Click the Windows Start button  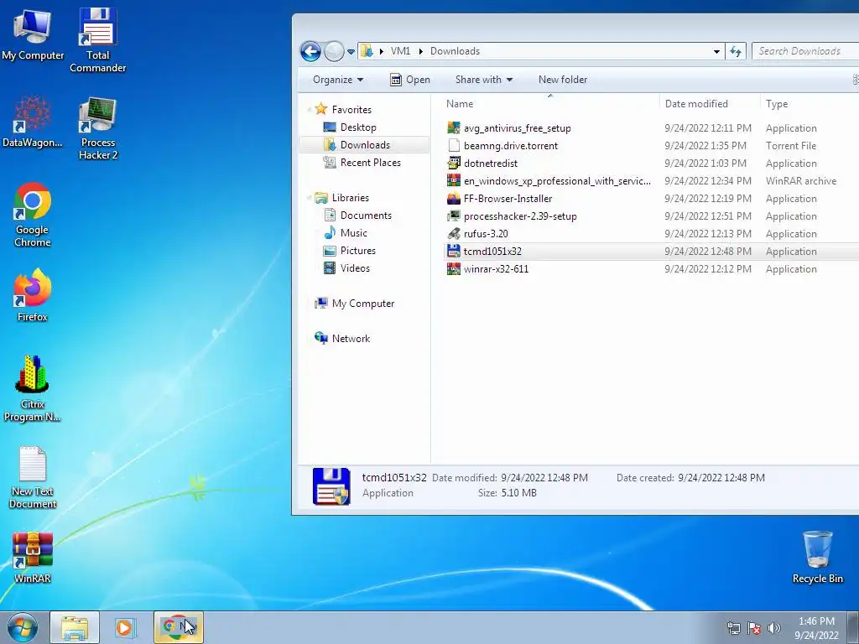point(23,627)
